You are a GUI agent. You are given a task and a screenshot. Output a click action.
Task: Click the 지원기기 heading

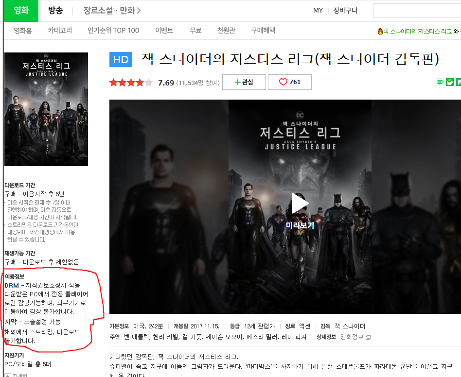tap(14, 355)
